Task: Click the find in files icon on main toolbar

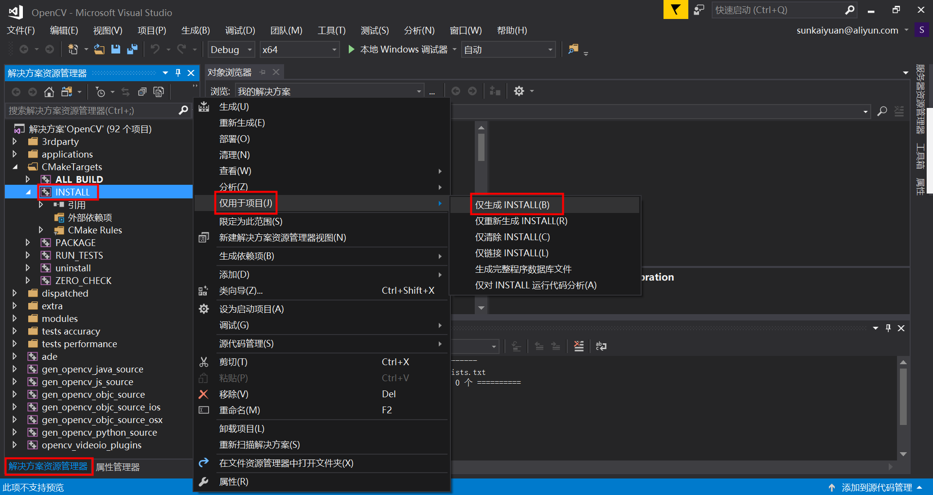Action: pyautogui.click(x=574, y=49)
